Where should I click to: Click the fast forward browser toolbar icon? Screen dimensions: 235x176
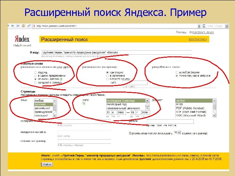pyautogui.click(x=18, y=26)
